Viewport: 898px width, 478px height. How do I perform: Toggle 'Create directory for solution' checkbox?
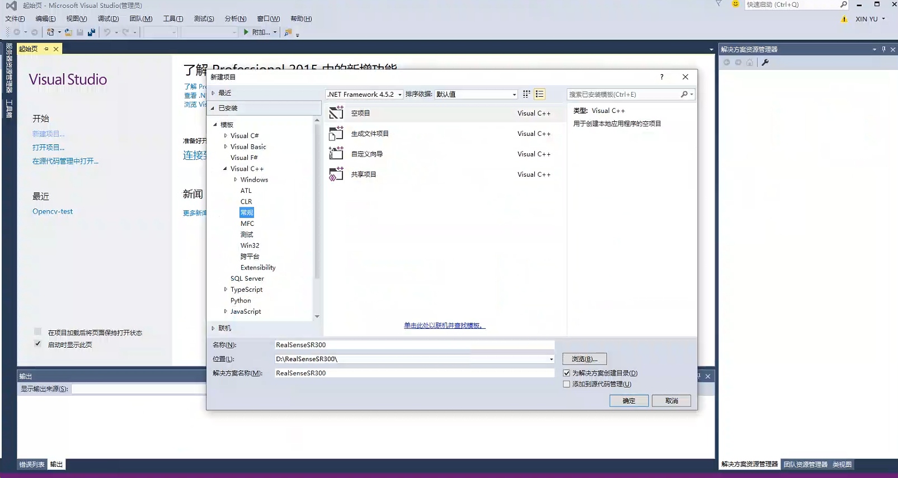pos(566,373)
